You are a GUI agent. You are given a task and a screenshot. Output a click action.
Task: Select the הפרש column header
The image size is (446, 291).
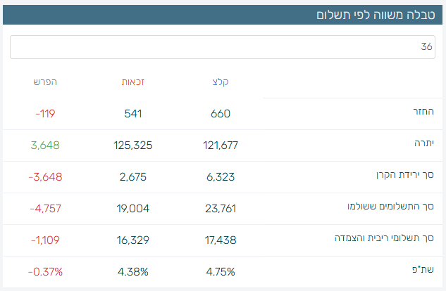click(45, 82)
